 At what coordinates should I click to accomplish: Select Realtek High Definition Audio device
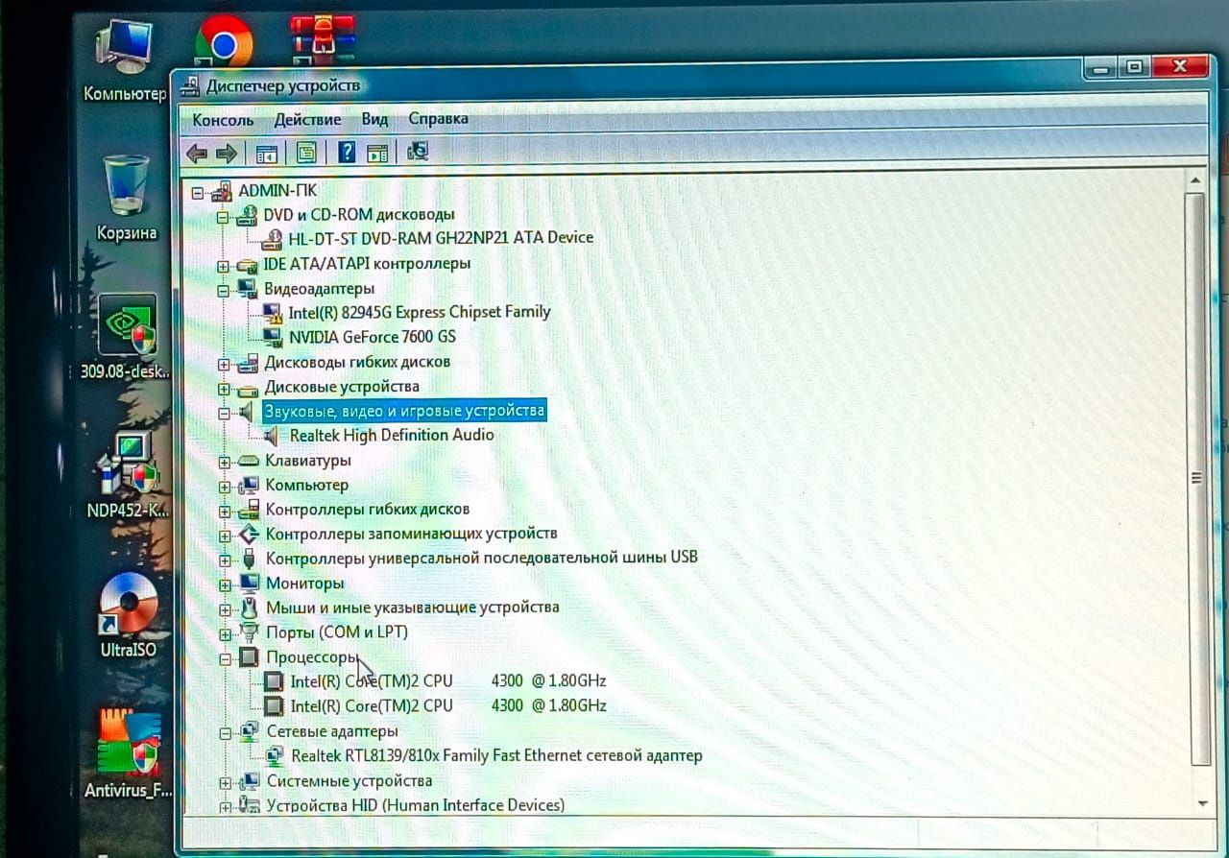[392, 435]
